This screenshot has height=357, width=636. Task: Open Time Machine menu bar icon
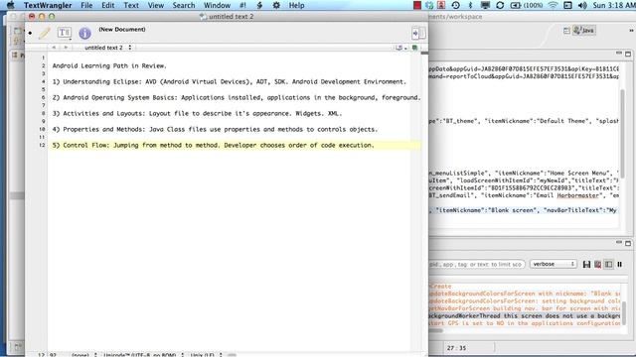(455, 5)
